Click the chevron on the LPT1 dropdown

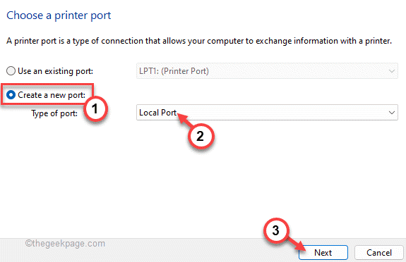(x=391, y=71)
